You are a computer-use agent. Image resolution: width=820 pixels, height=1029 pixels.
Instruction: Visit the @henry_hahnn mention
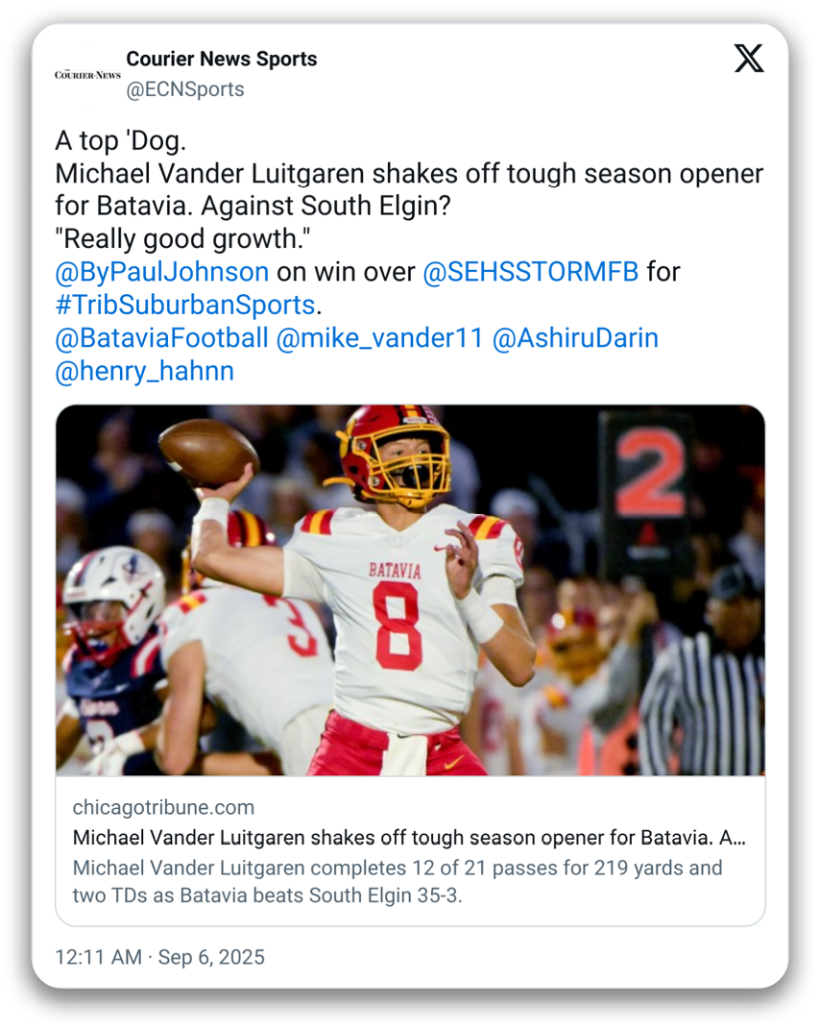point(145,371)
